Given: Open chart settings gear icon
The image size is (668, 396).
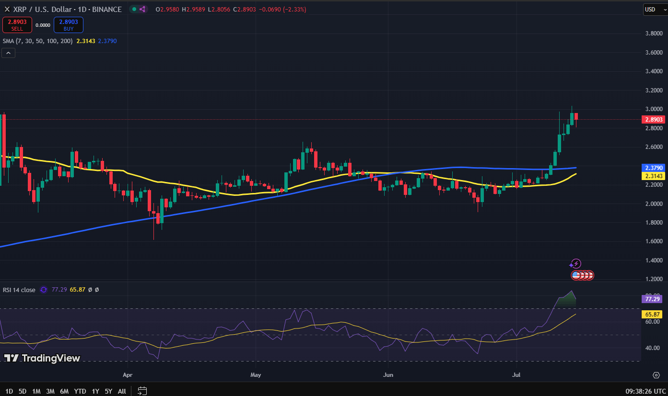Looking at the screenshot, I should coord(656,375).
